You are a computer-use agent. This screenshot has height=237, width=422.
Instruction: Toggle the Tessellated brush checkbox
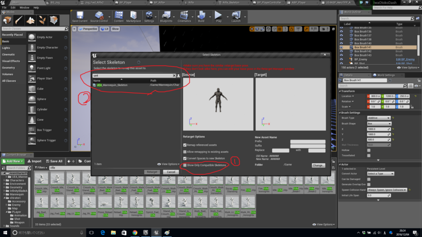pyautogui.click(x=369, y=155)
